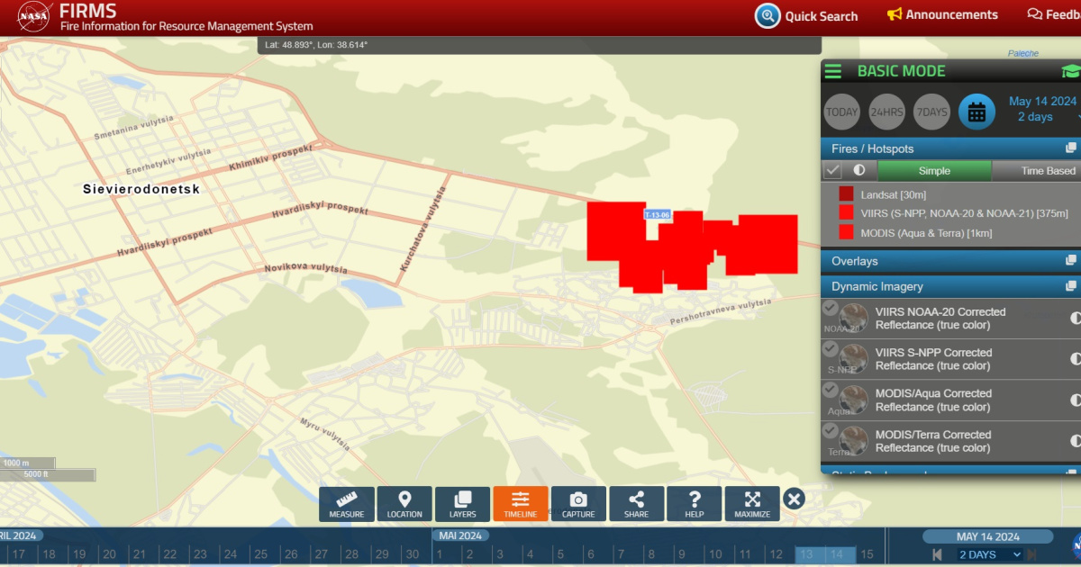Select day 14 on the timeline

(x=837, y=554)
